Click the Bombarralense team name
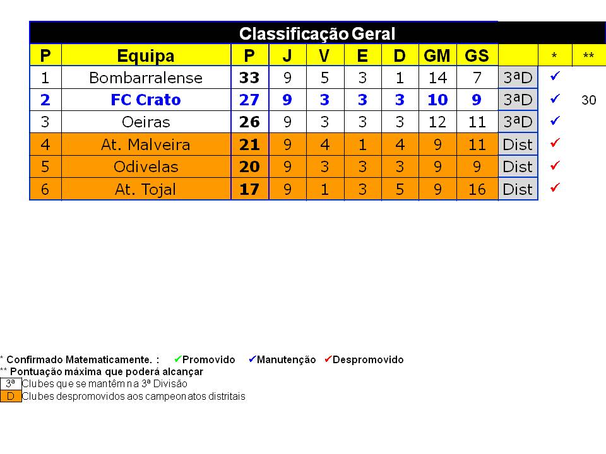The width and height of the screenshot is (606, 454). pos(146,78)
